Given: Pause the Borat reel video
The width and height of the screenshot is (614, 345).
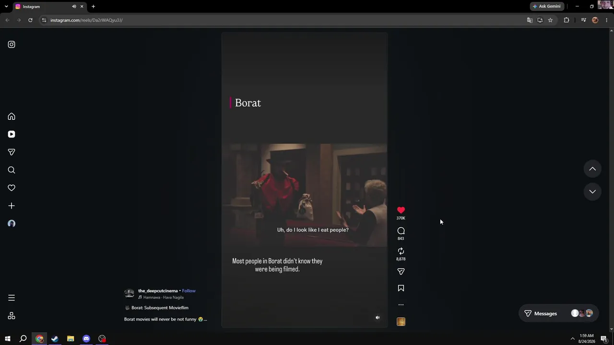Looking at the screenshot, I should pos(305,180).
